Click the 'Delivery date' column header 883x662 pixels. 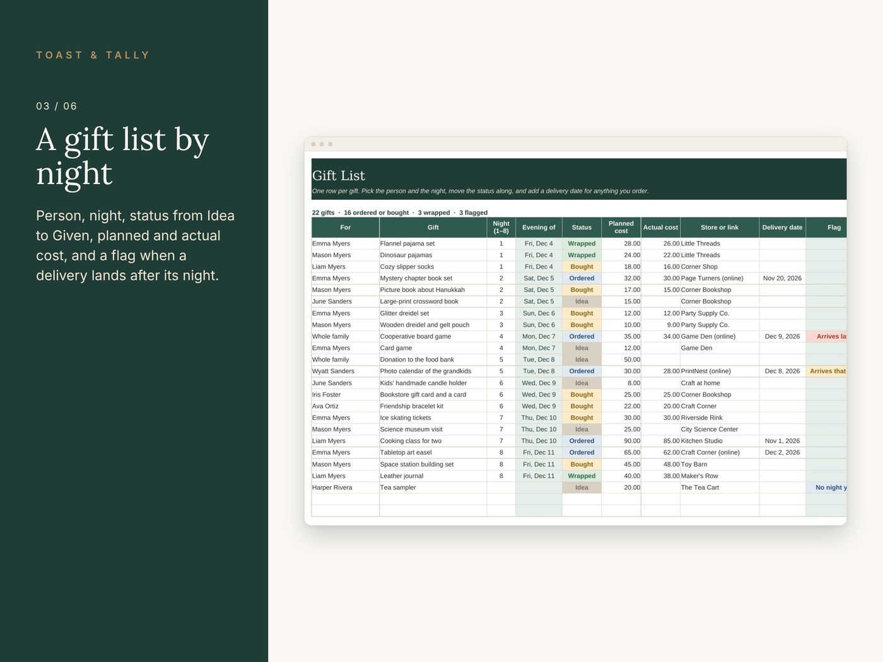pyautogui.click(x=782, y=228)
